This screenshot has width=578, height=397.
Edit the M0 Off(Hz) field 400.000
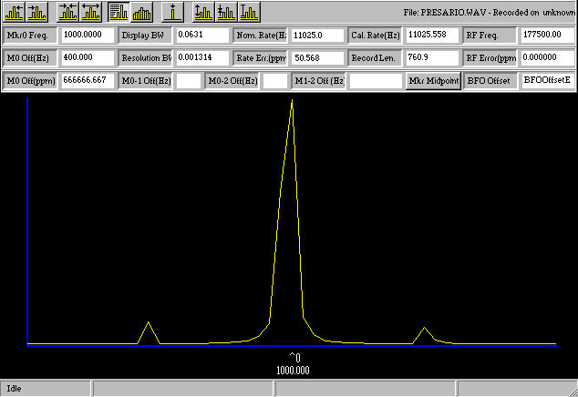click(x=88, y=57)
